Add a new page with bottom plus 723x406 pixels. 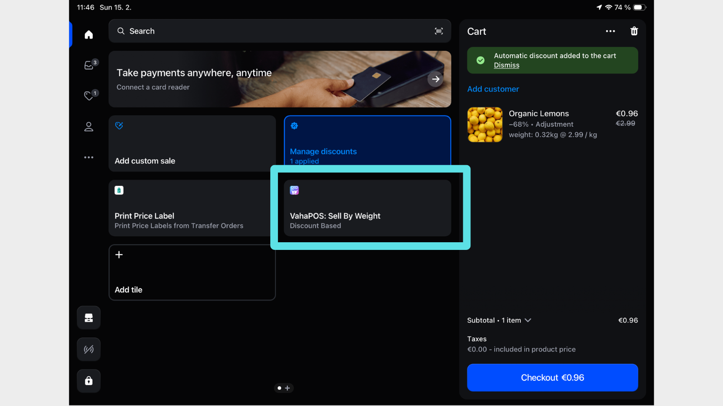[x=287, y=388]
